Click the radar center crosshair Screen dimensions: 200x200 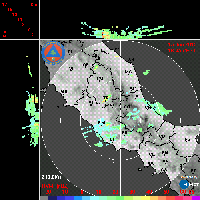pos(121,120)
